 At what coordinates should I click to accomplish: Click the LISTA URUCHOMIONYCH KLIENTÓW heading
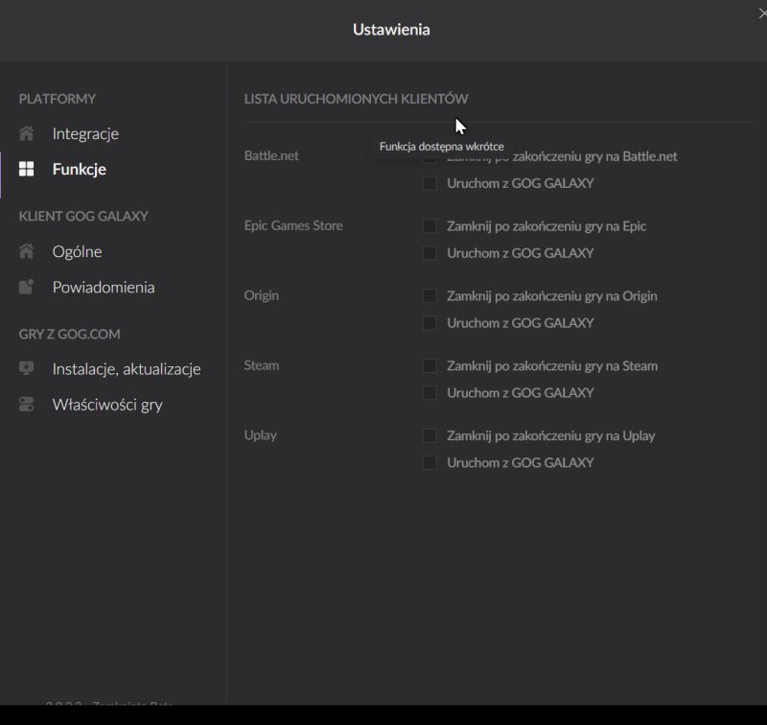(x=356, y=99)
